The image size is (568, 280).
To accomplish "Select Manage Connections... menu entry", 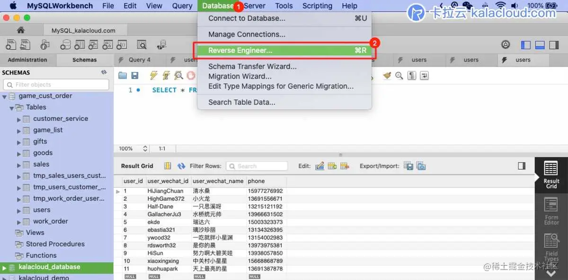I will [x=284, y=34].
